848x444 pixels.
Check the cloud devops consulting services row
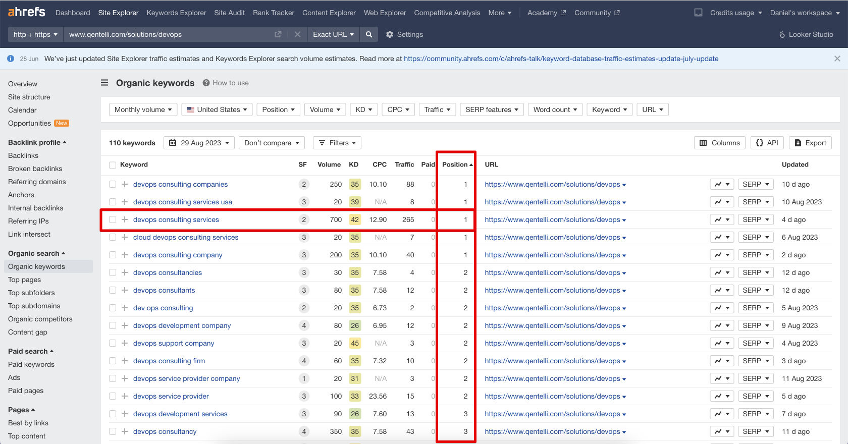coord(113,237)
